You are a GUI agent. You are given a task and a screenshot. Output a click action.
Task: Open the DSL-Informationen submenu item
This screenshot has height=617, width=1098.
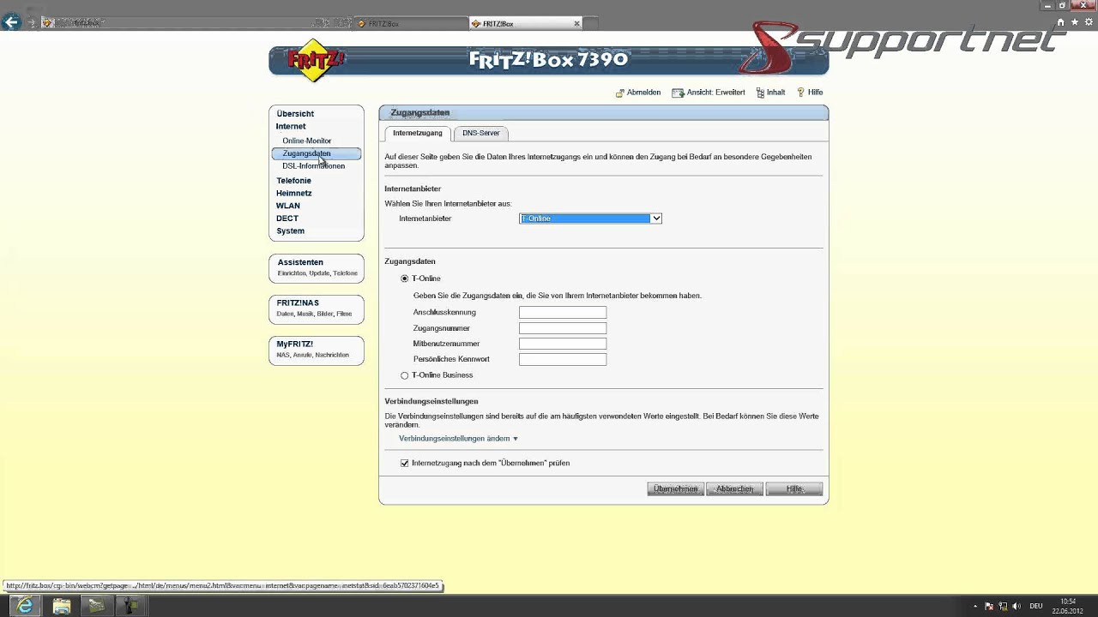(314, 166)
